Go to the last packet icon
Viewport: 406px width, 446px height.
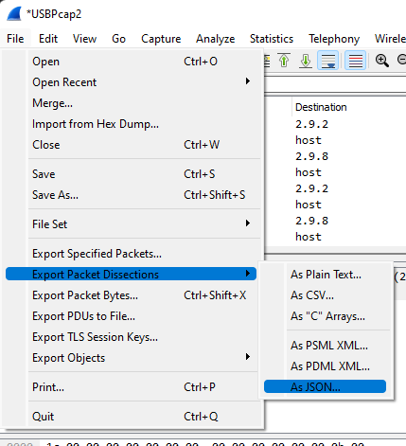(306, 61)
